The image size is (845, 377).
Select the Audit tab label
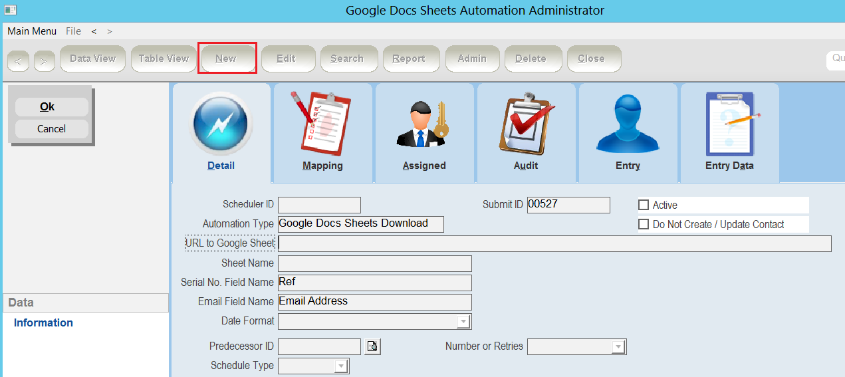click(x=526, y=166)
